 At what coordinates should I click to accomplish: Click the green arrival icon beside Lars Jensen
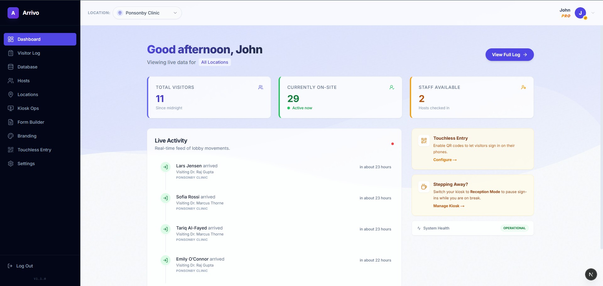coord(166,167)
